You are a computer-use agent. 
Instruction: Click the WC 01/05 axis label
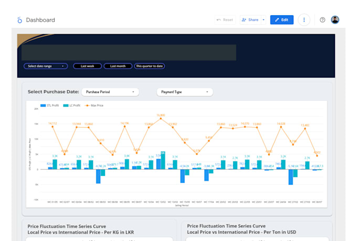[52, 202]
